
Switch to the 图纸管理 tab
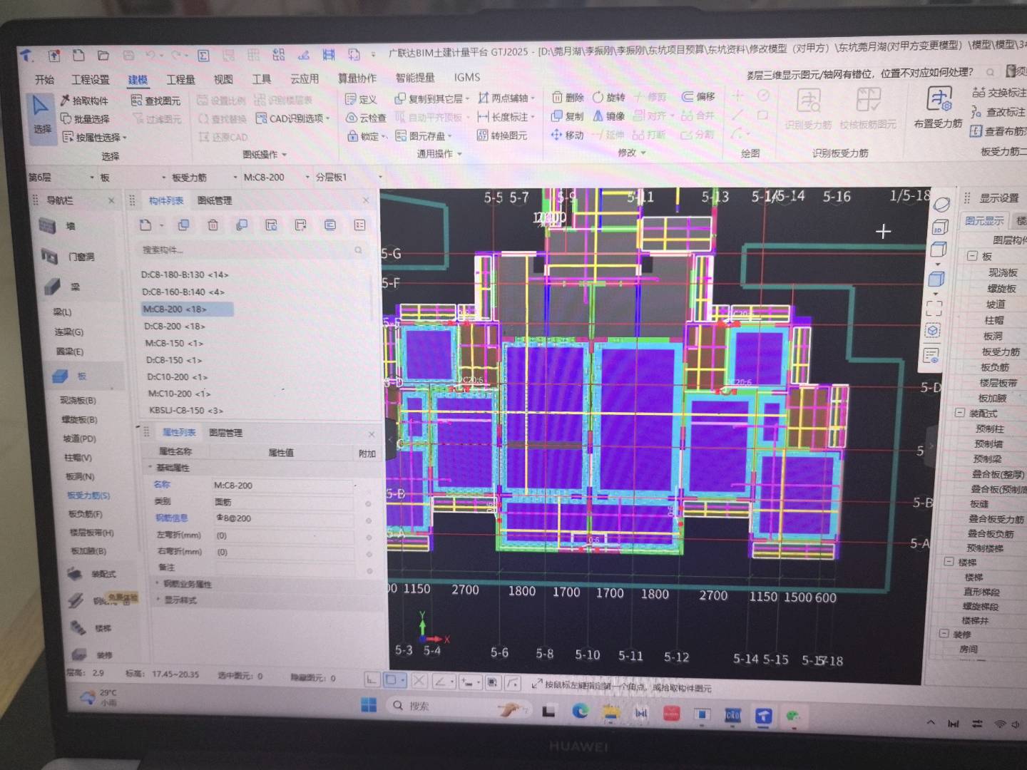pos(215,201)
